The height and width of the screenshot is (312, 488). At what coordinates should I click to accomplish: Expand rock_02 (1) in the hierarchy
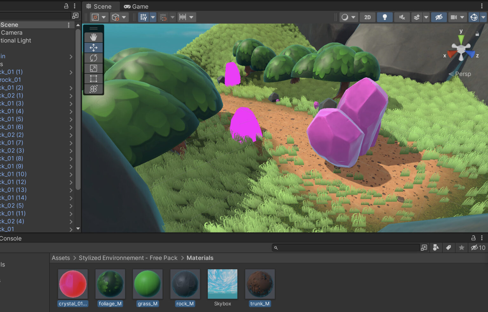pyautogui.click(x=71, y=95)
